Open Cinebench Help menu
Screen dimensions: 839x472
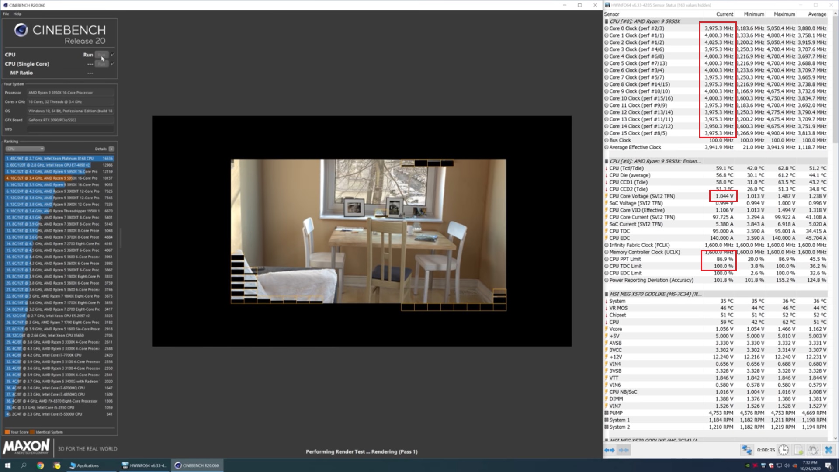point(17,14)
